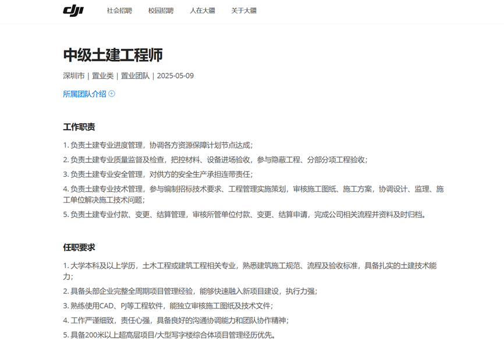This screenshot has width=504, height=339.
Task: Click the DJI logo
Action: point(73,10)
